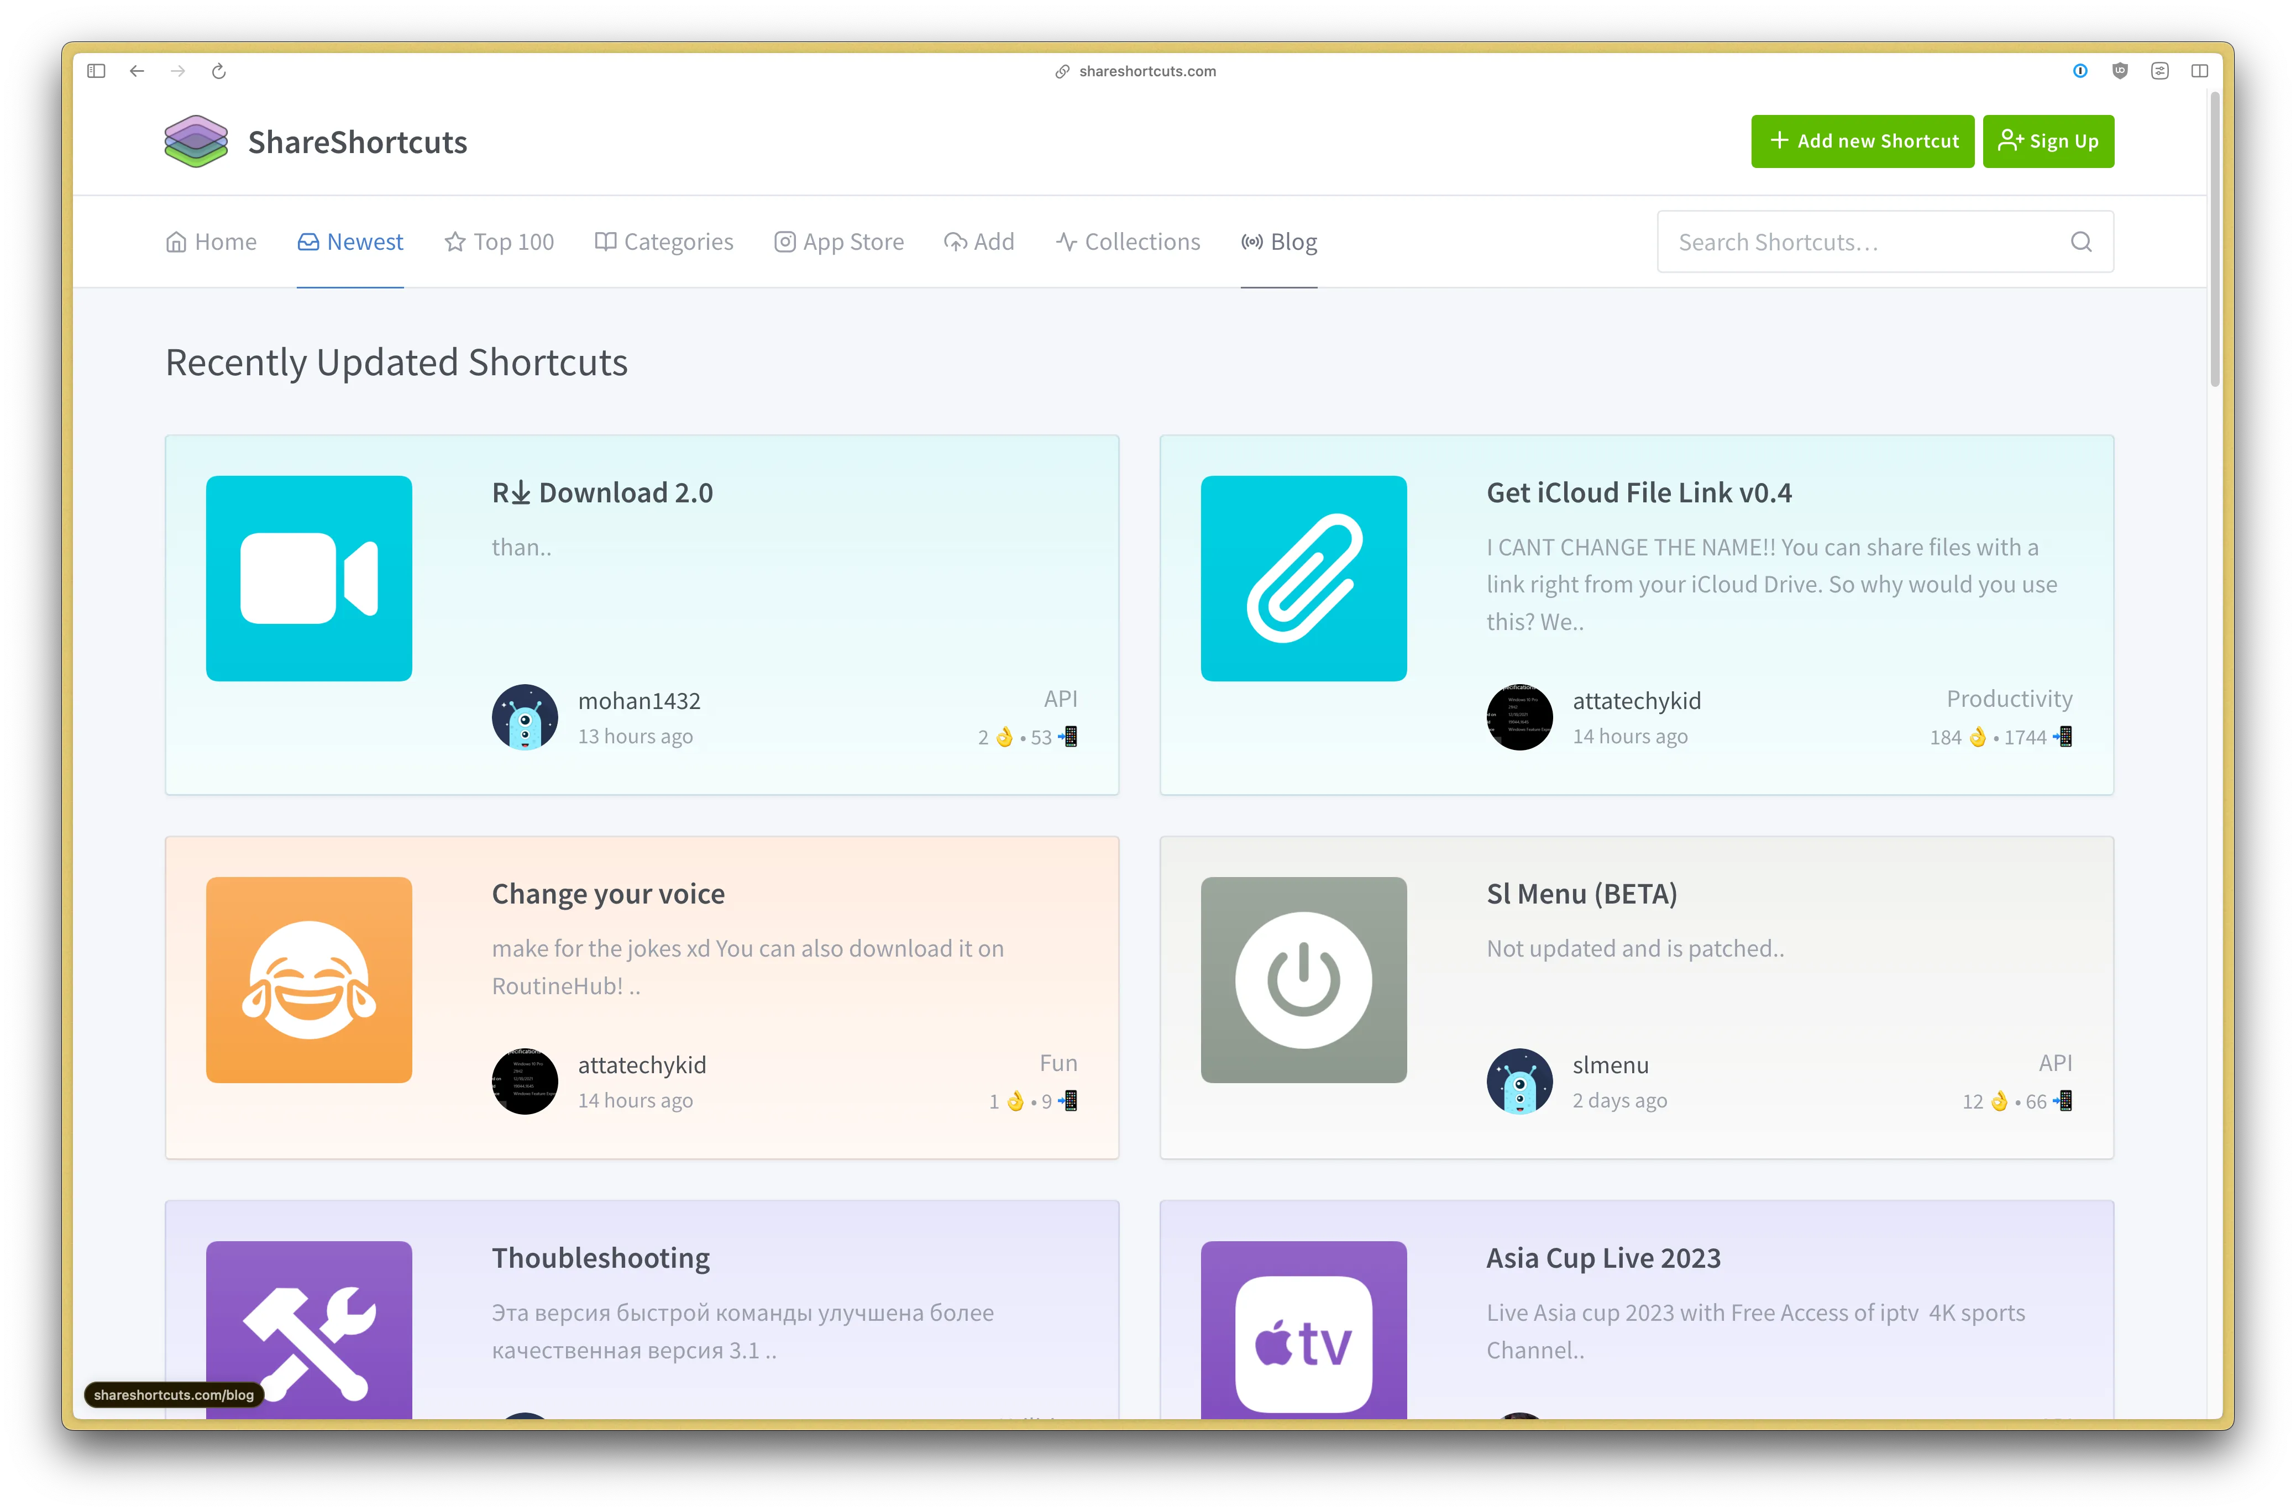The width and height of the screenshot is (2296, 1512).
Task: Click mohan1432's avatar
Action: [525, 716]
